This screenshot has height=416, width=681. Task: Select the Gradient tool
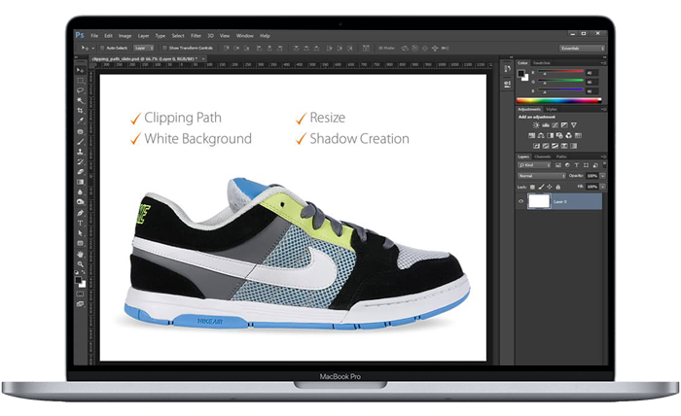pyautogui.click(x=81, y=182)
